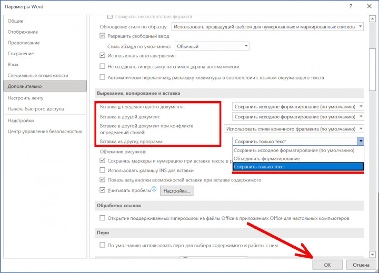Go to Центр управления безопасностью

(x=45, y=131)
